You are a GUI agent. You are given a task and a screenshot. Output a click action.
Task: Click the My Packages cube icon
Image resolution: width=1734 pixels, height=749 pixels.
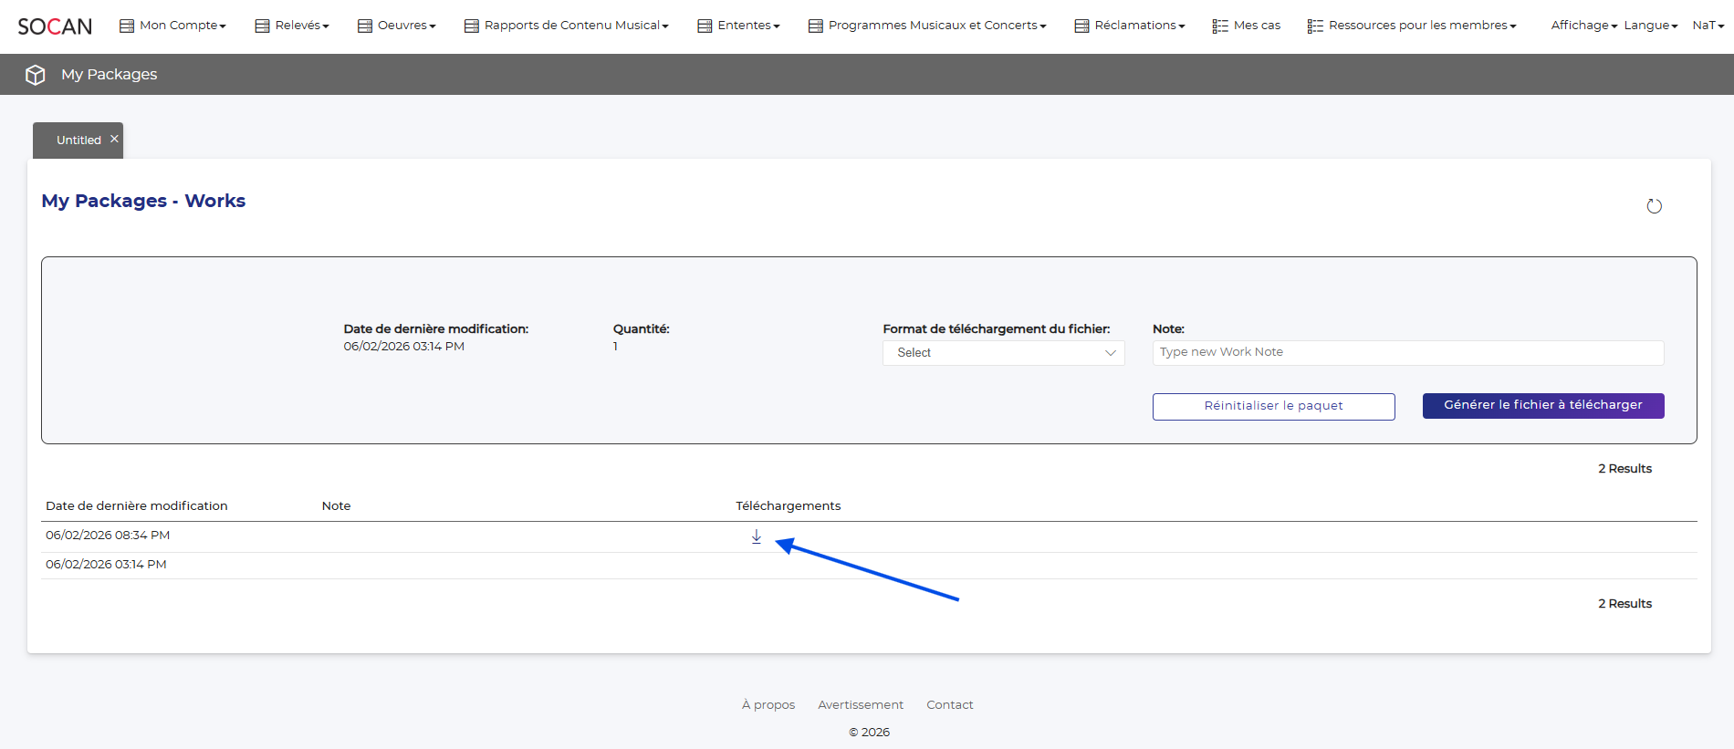[x=36, y=75]
